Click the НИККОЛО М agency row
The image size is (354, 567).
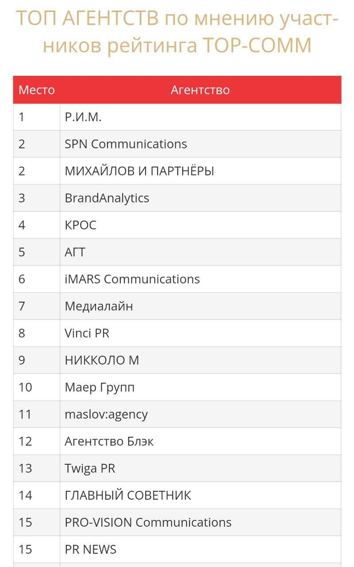click(102, 360)
